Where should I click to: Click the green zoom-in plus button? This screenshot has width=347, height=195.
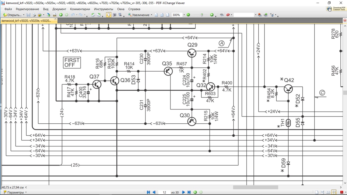click(x=212, y=15)
